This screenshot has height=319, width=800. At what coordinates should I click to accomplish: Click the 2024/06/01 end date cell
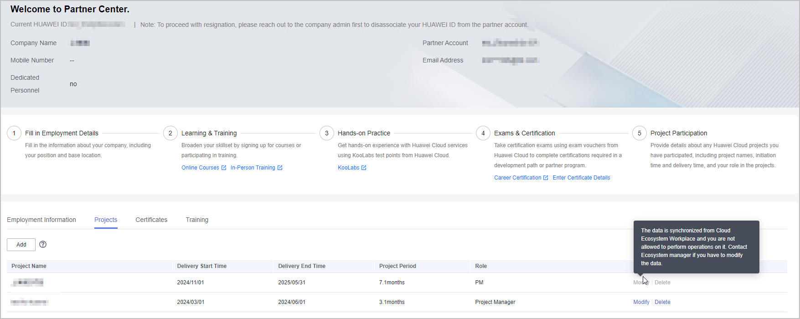(292, 302)
